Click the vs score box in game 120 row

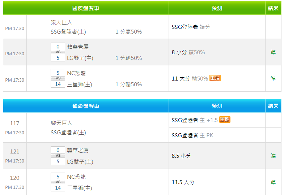pyautogui.click(x=58, y=182)
